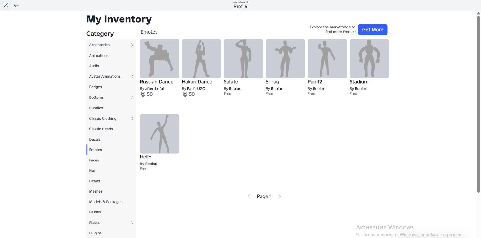The height and width of the screenshot is (238, 481).
Task: Open the afterthefall creator link
Action: [155, 89]
